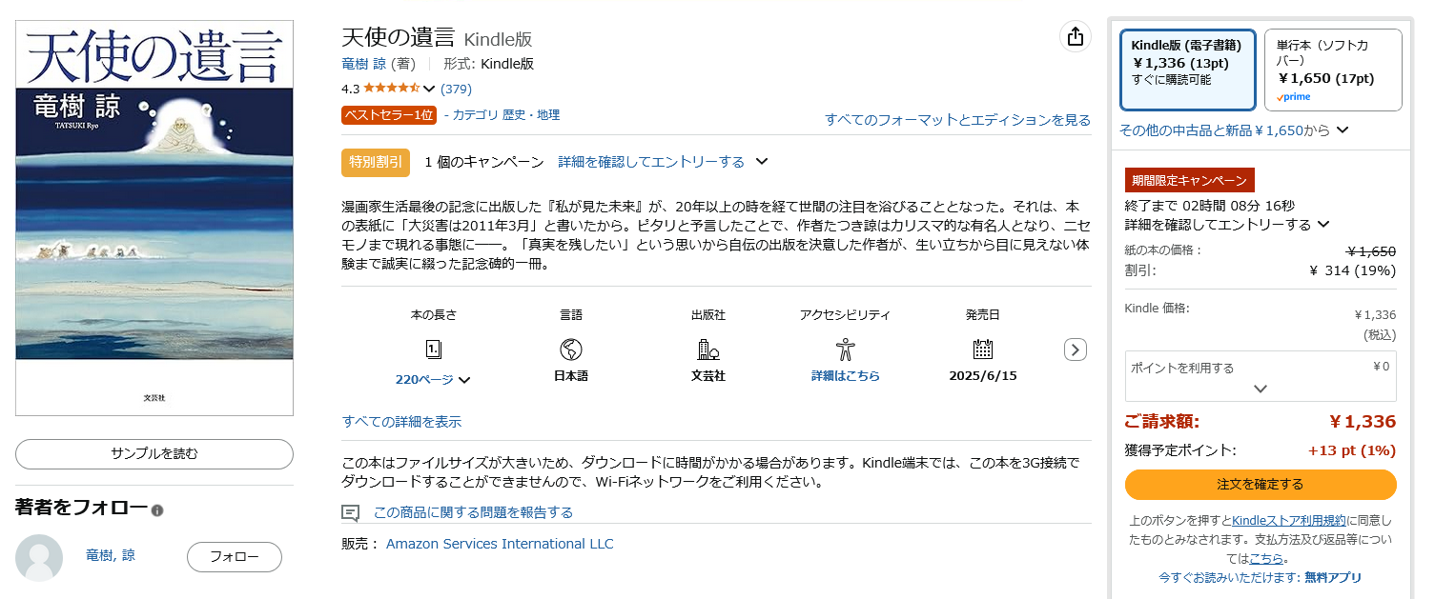
Task: Open author name link 竜樹, 諒 near avatar
Action: point(111,556)
